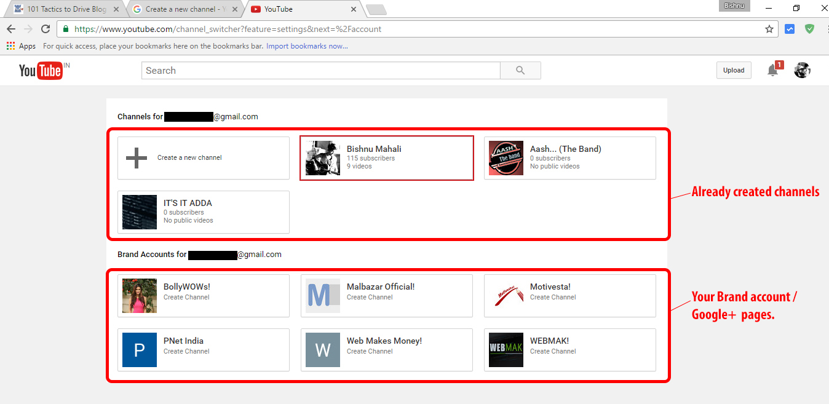This screenshot has width=829, height=404.
Task: Click the secure padlock icon
Action: click(66, 29)
